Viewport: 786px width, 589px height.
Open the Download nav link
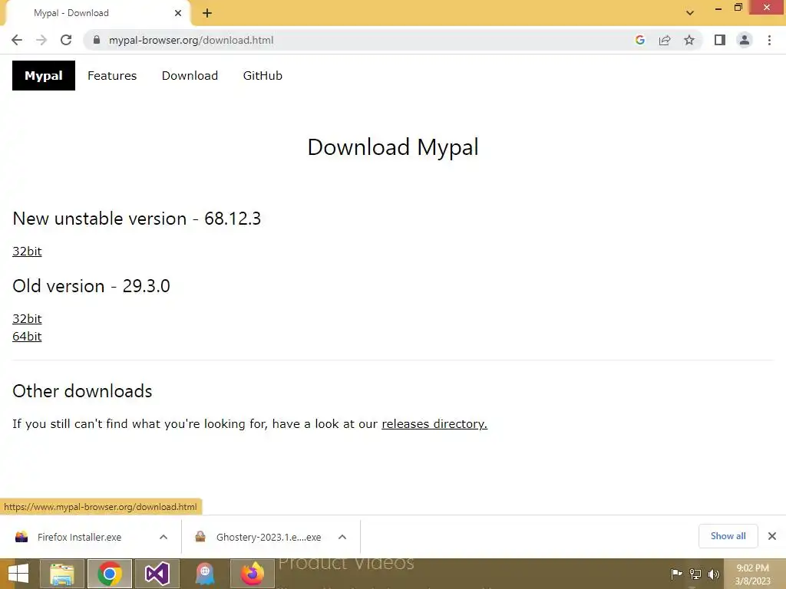[190, 76]
